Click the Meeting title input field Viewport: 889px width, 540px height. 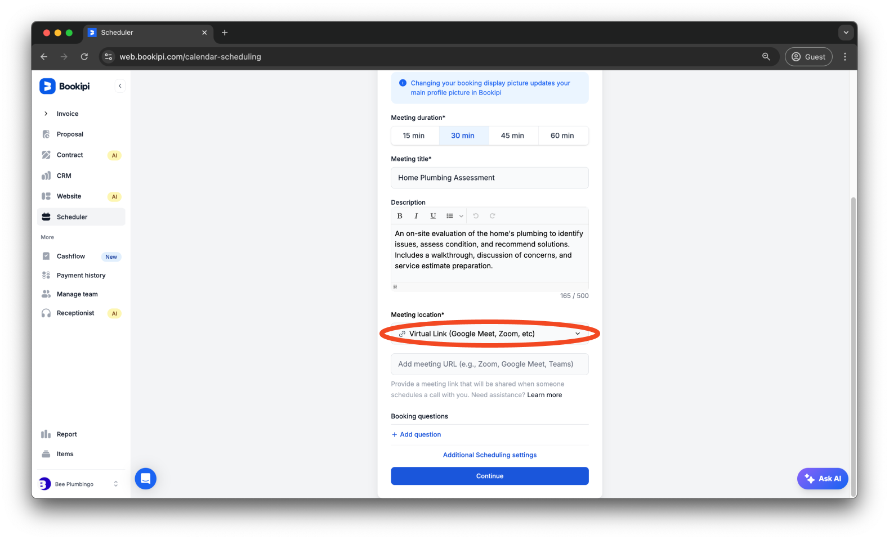click(x=490, y=178)
